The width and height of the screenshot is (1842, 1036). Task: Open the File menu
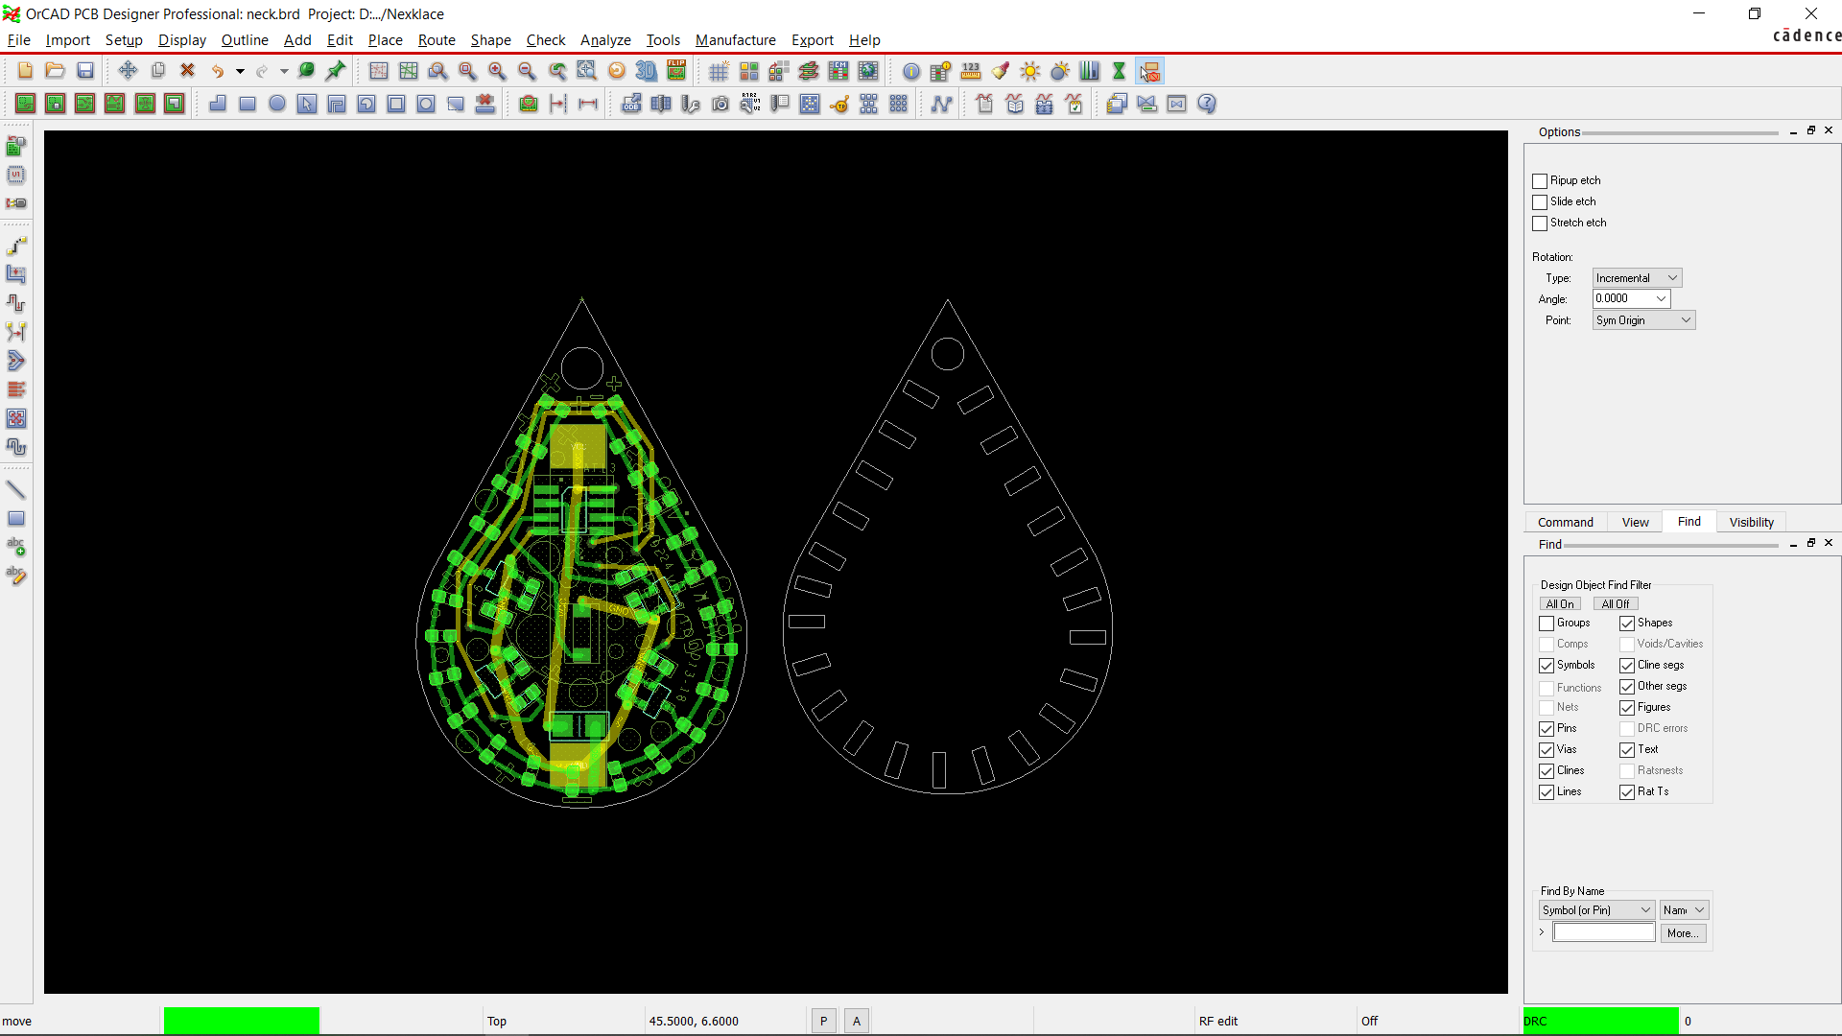(x=19, y=40)
